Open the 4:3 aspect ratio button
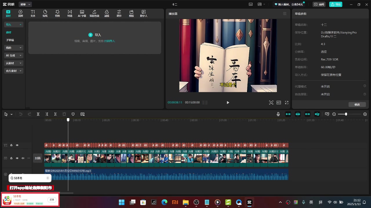Viewport: 371px width, 208px height. pyautogui.click(x=279, y=103)
